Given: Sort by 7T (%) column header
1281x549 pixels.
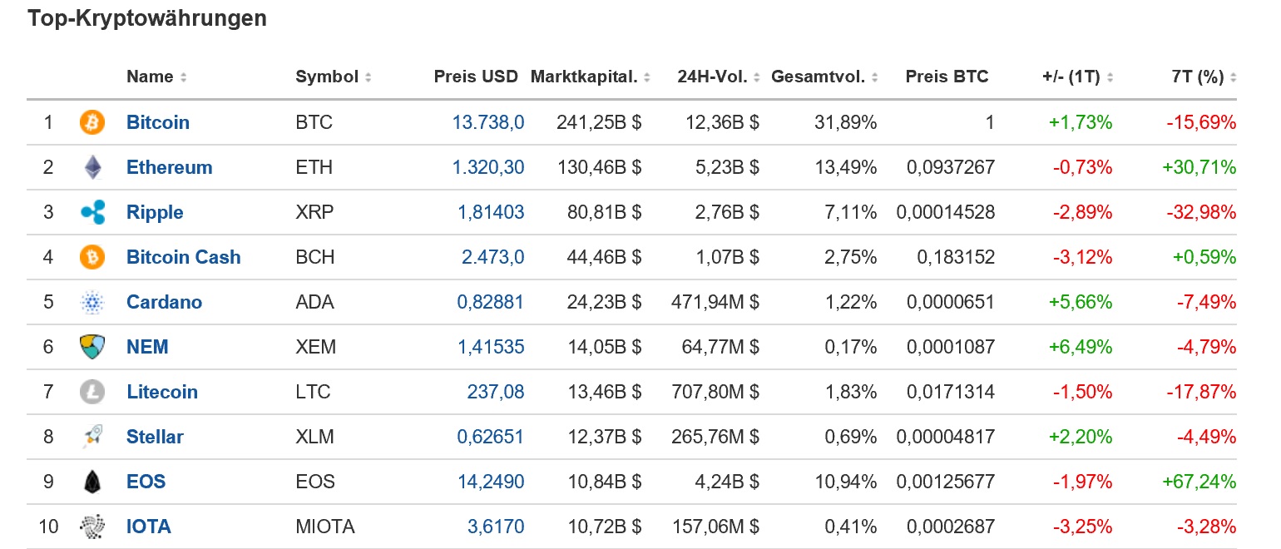Looking at the screenshot, I should pyautogui.click(x=1203, y=77).
